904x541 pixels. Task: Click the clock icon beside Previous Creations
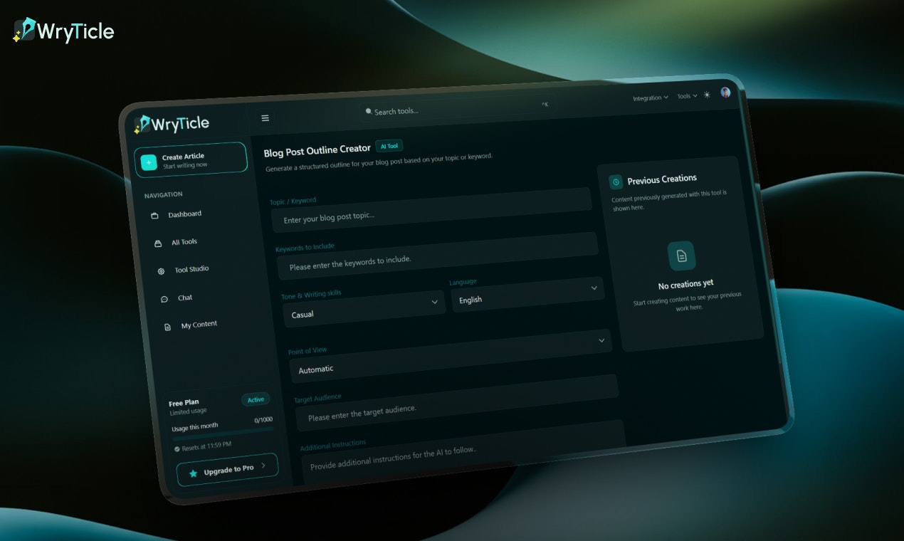616,182
